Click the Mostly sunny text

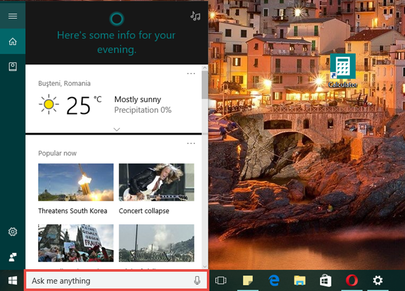[137, 100]
